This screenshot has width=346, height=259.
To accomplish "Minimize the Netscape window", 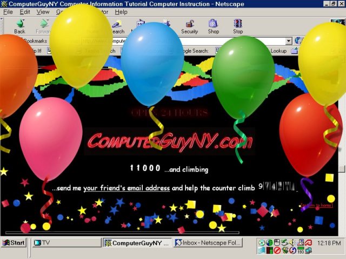I will [x=327, y=4].
